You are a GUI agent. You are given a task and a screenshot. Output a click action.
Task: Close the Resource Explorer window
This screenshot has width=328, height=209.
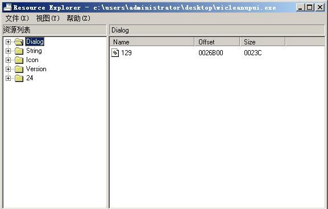coord(320,7)
